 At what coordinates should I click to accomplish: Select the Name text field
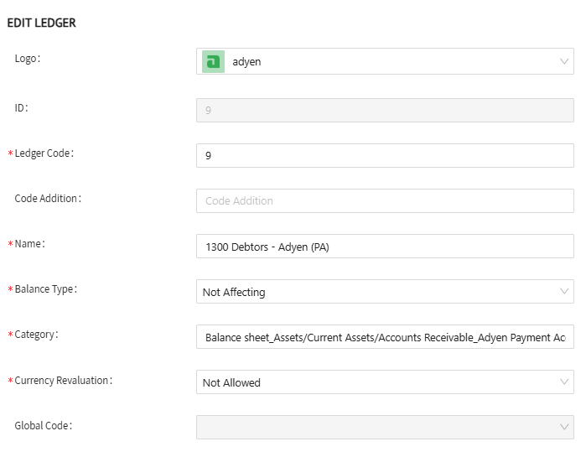pyautogui.click(x=385, y=246)
